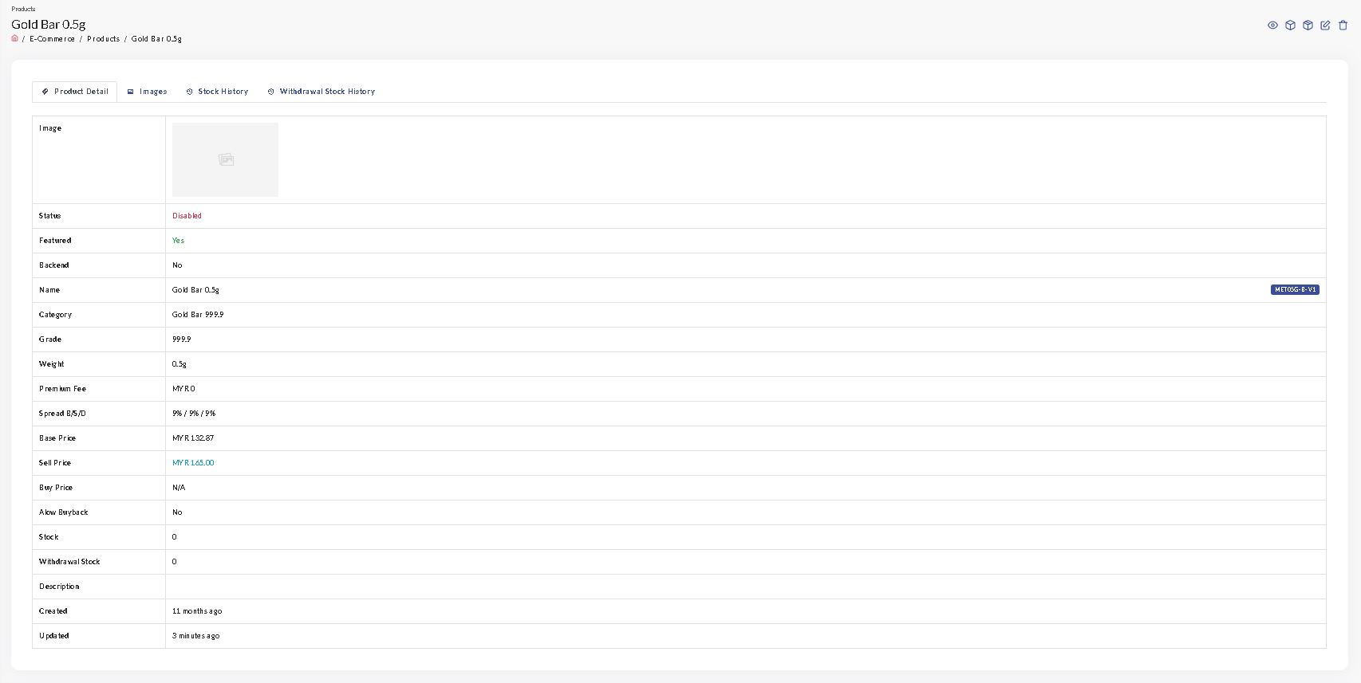Viewport: 1361px width, 683px height.
Task: Click the eye view icon in header
Action: 1272,26
